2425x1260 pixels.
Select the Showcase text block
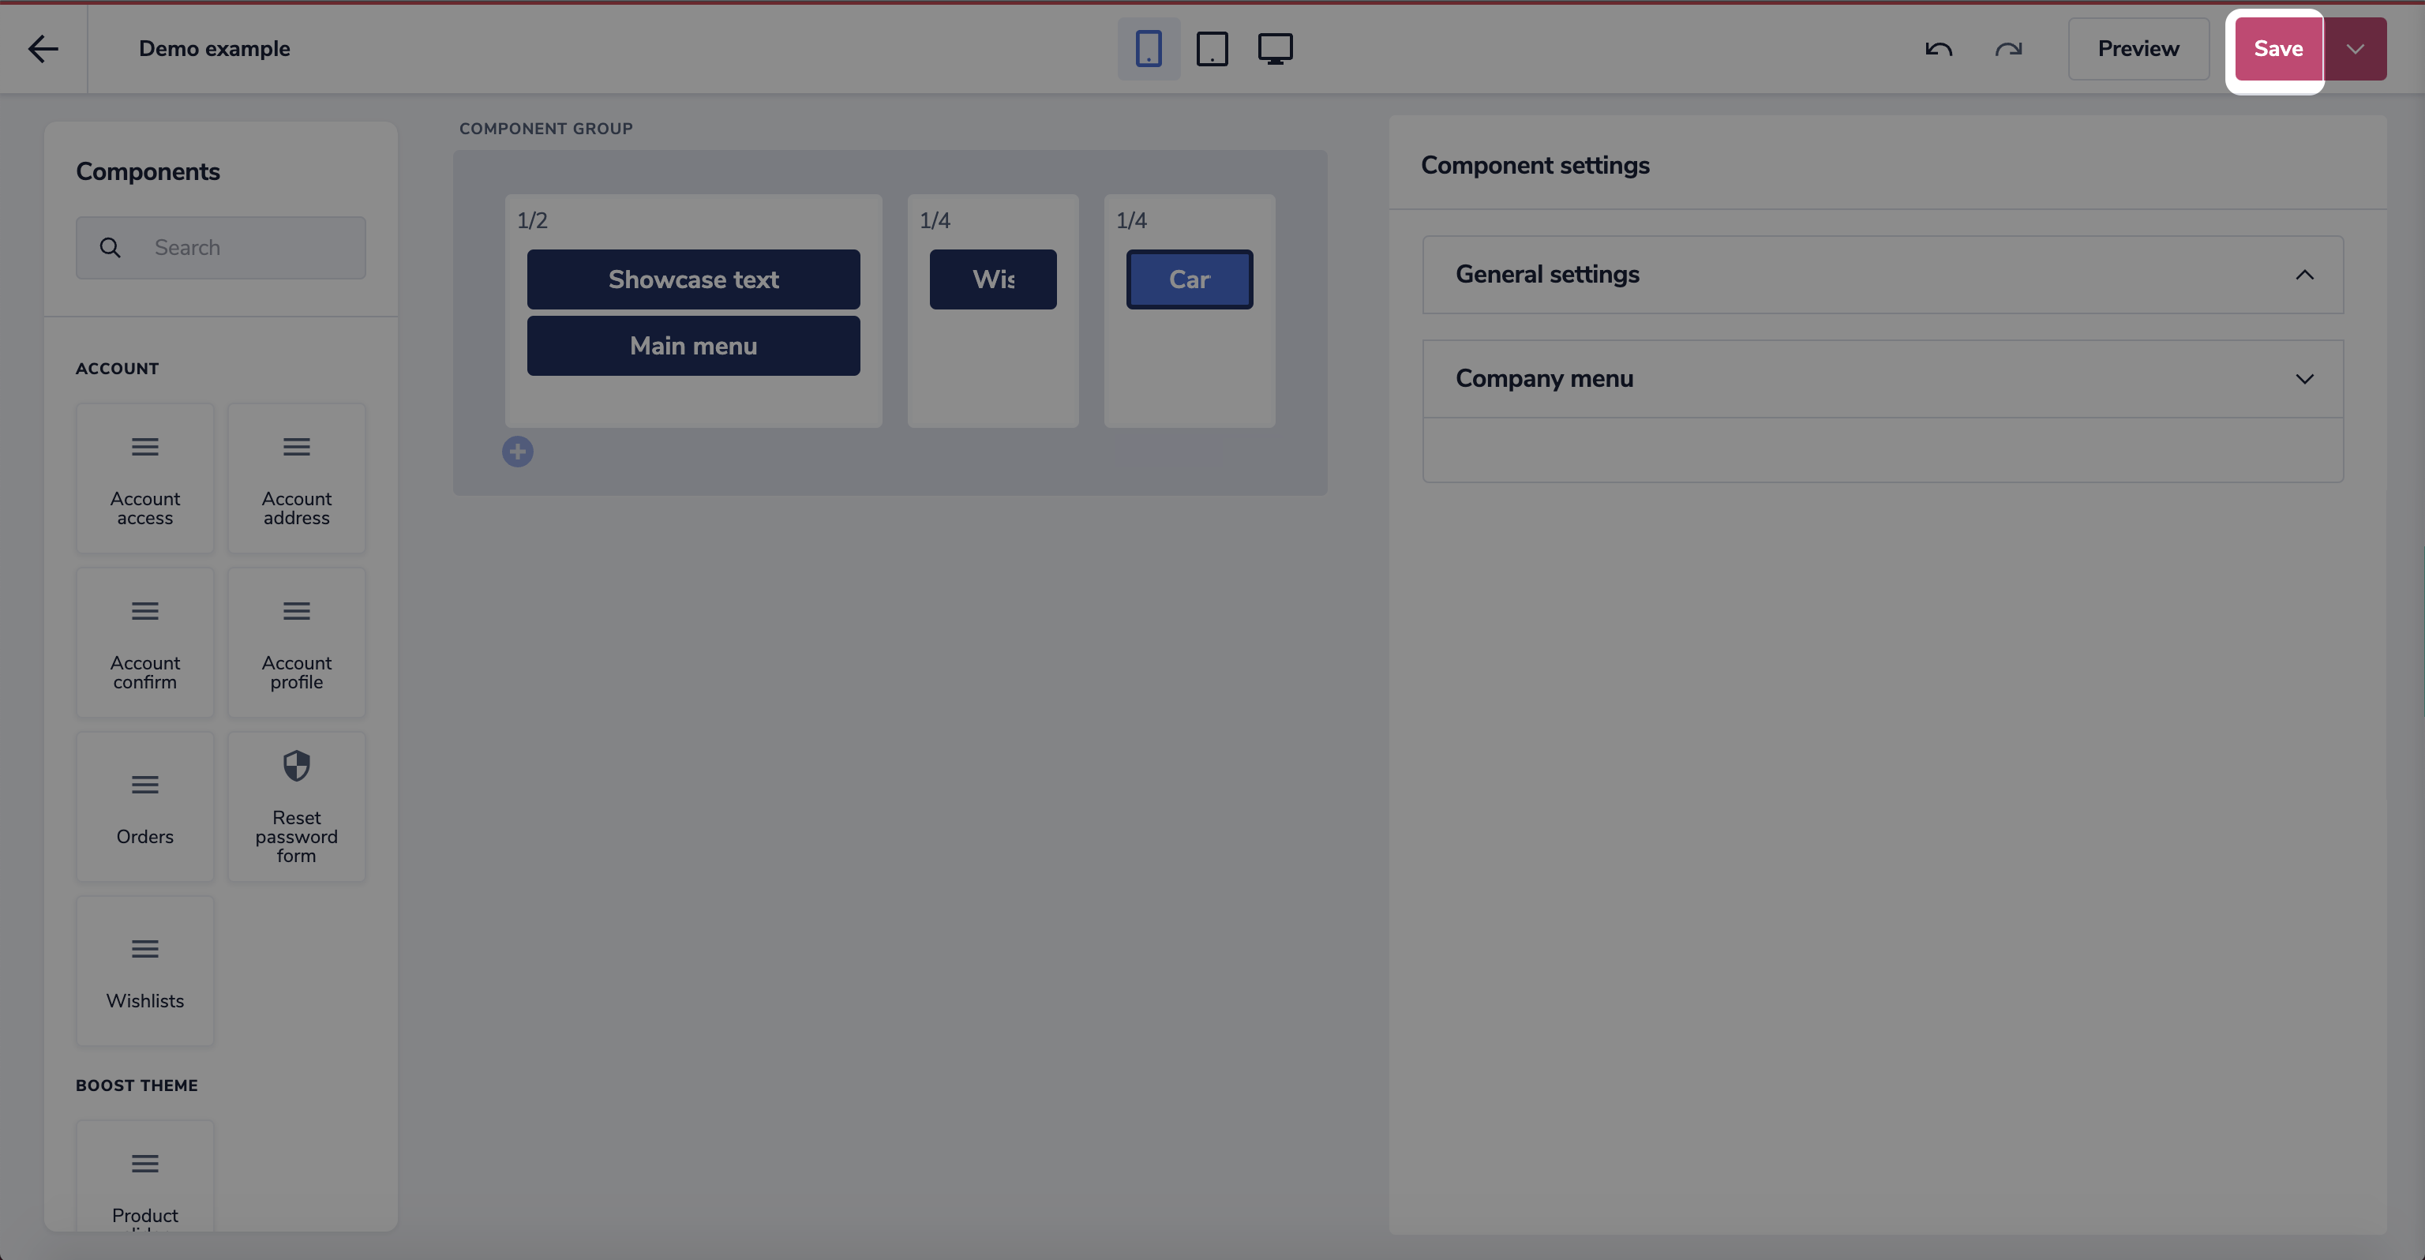click(693, 279)
